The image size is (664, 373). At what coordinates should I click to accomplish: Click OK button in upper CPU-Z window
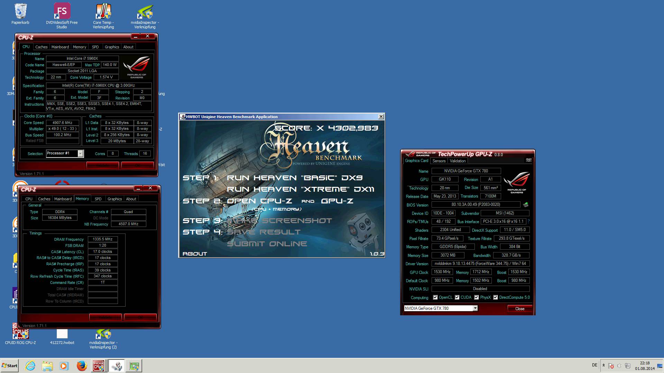(x=138, y=165)
